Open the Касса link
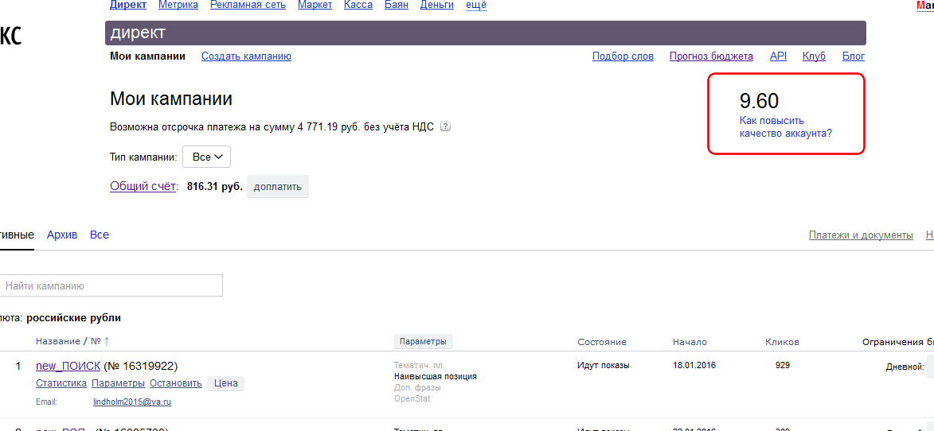 click(358, 6)
